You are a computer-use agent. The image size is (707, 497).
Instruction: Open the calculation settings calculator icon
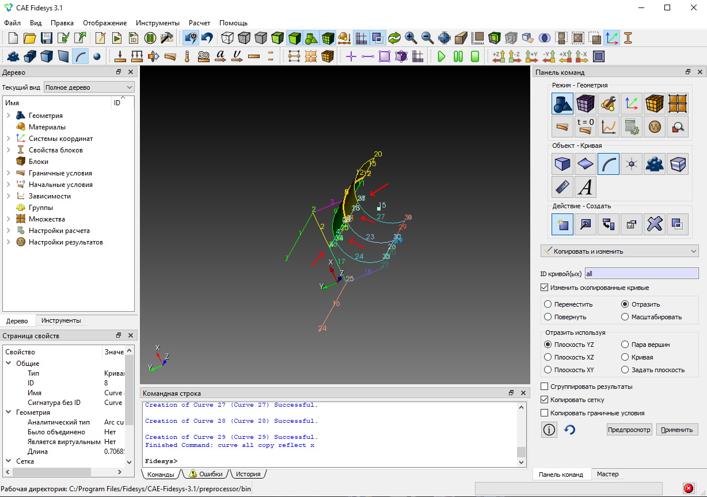(632, 127)
